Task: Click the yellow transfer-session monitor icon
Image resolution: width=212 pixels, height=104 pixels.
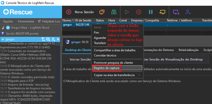Action: [162, 12]
